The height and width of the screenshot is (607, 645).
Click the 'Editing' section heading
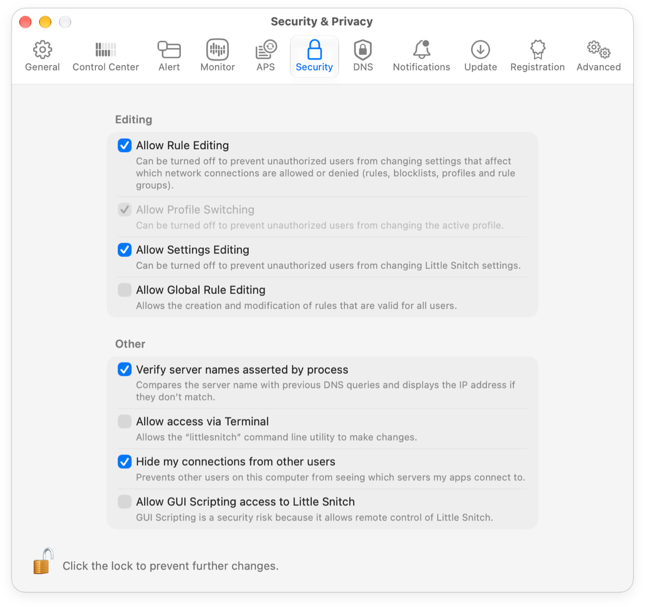[133, 120]
